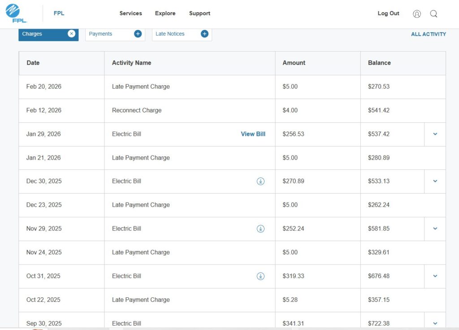This screenshot has width=459, height=330.
Task: Enable the Late Notices filter
Action: coord(204,34)
